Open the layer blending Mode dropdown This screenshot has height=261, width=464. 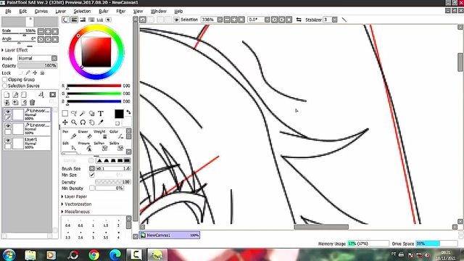pos(54,58)
